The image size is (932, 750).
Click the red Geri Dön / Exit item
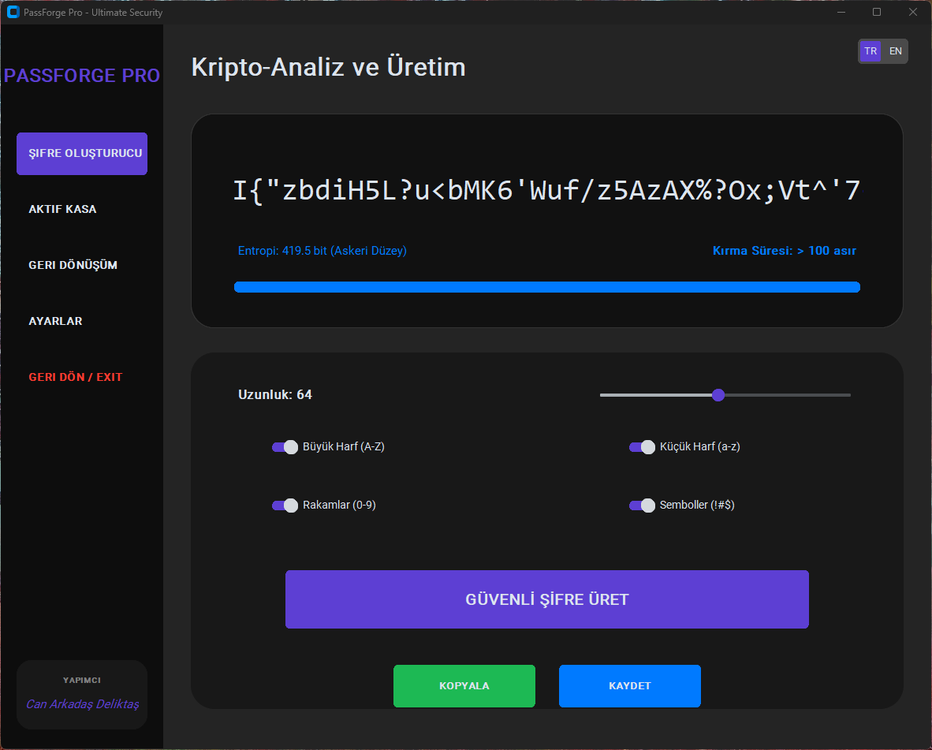coord(76,377)
